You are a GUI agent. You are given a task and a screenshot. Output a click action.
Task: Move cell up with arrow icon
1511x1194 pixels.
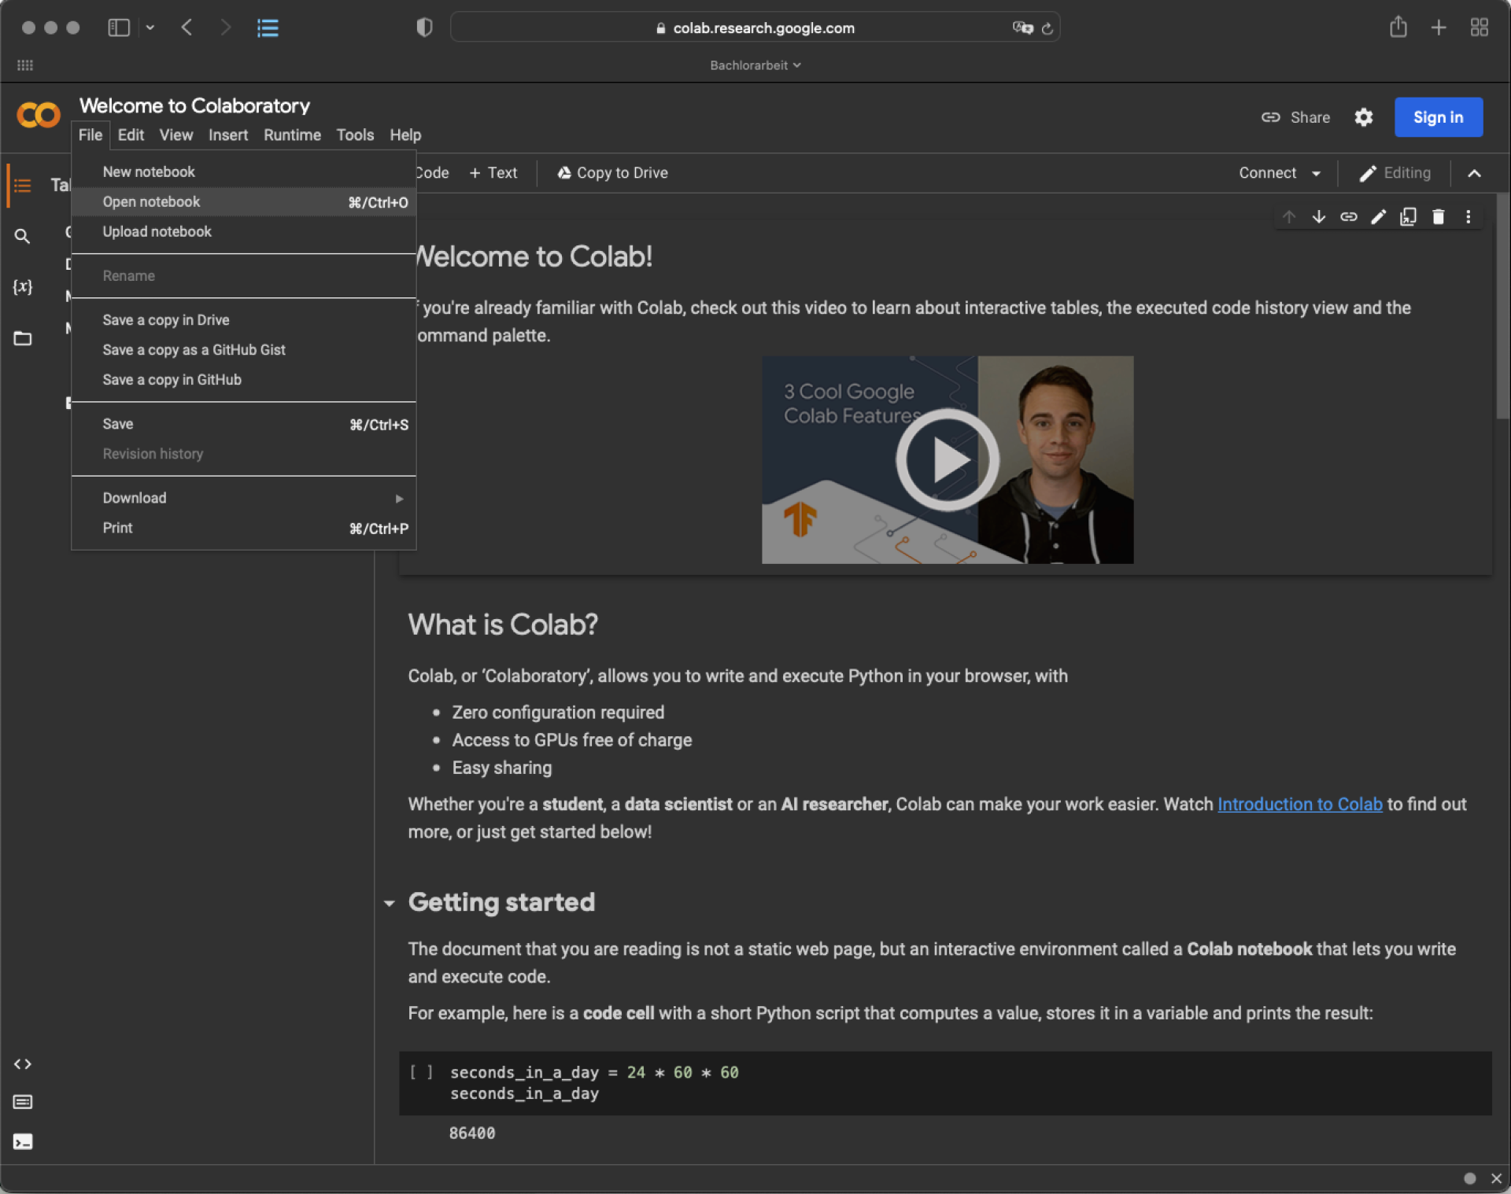click(1289, 217)
